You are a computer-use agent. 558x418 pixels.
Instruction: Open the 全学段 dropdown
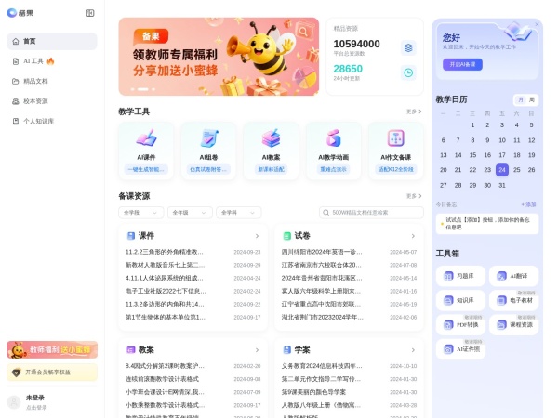click(x=141, y=213)
